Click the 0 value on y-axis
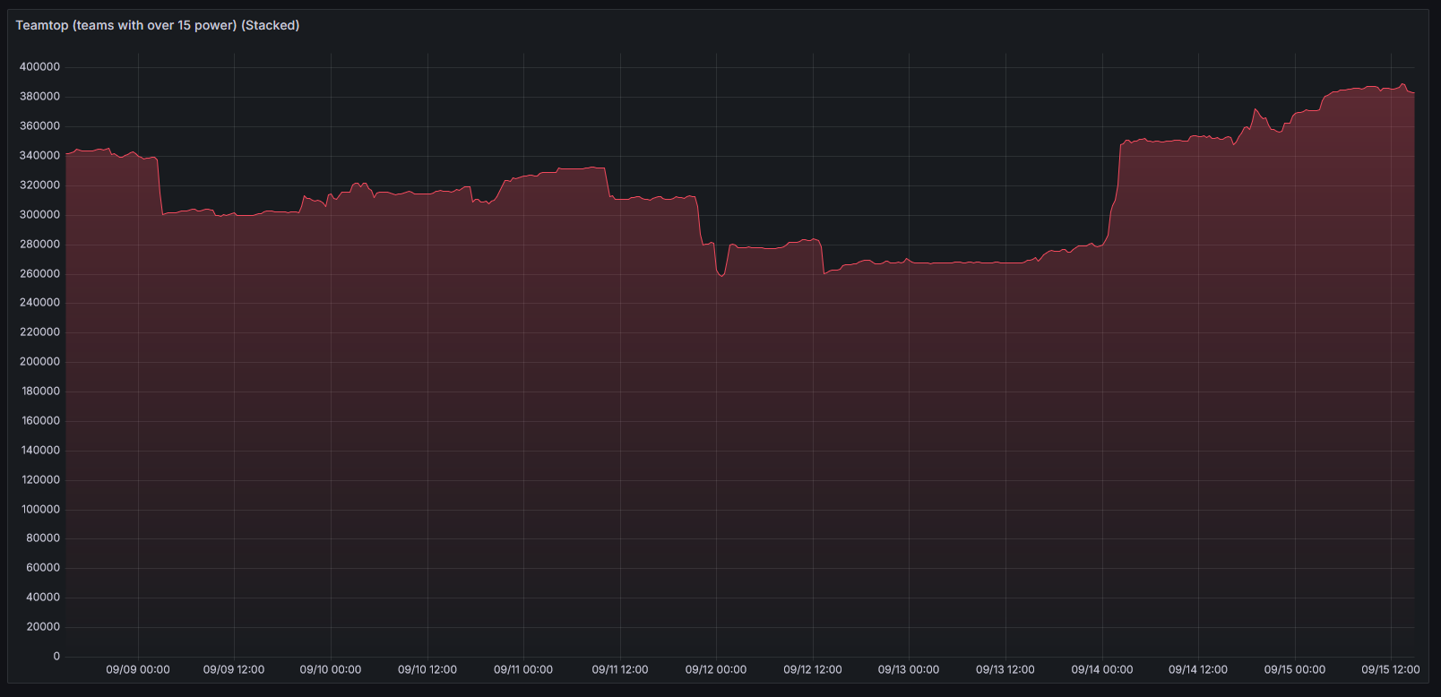Image resolution: width=1441 pixels, height=697 pixels. (x=56, y=656)
